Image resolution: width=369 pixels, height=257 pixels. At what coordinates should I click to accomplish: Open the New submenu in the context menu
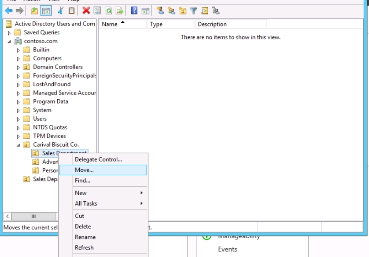tap(103, 193)
